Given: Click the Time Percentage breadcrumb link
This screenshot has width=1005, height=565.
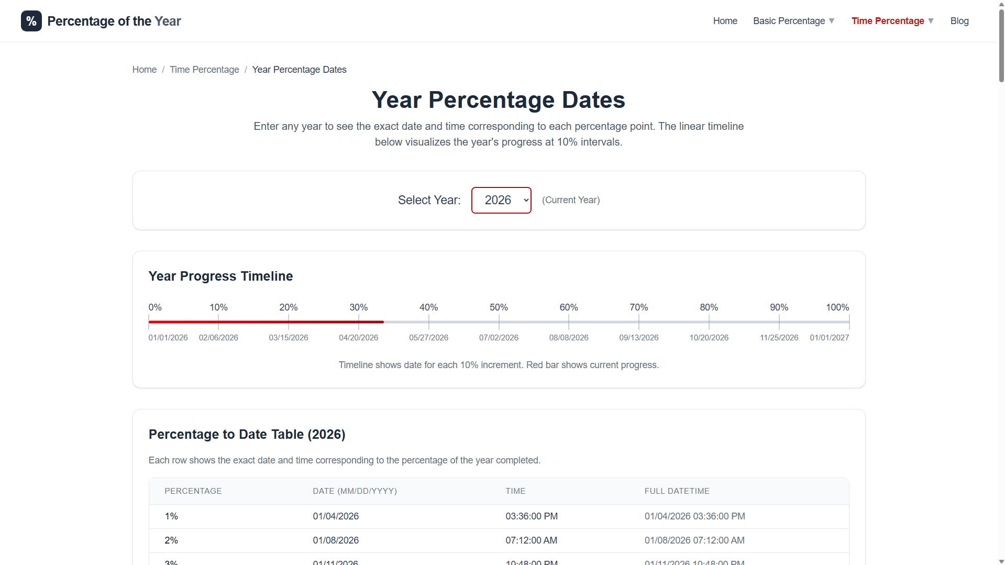Looking at the screenshot, I should 204,70.
